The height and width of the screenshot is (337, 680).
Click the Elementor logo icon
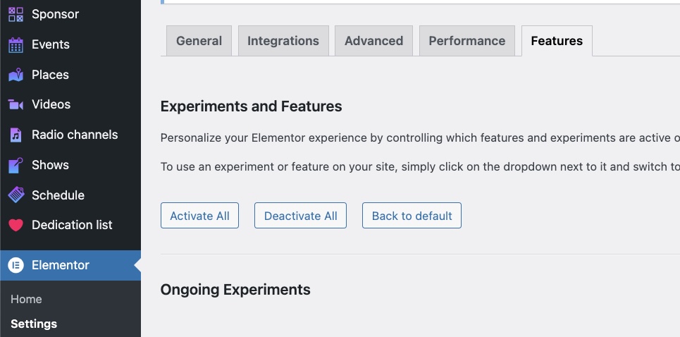[x=16, y=265]
